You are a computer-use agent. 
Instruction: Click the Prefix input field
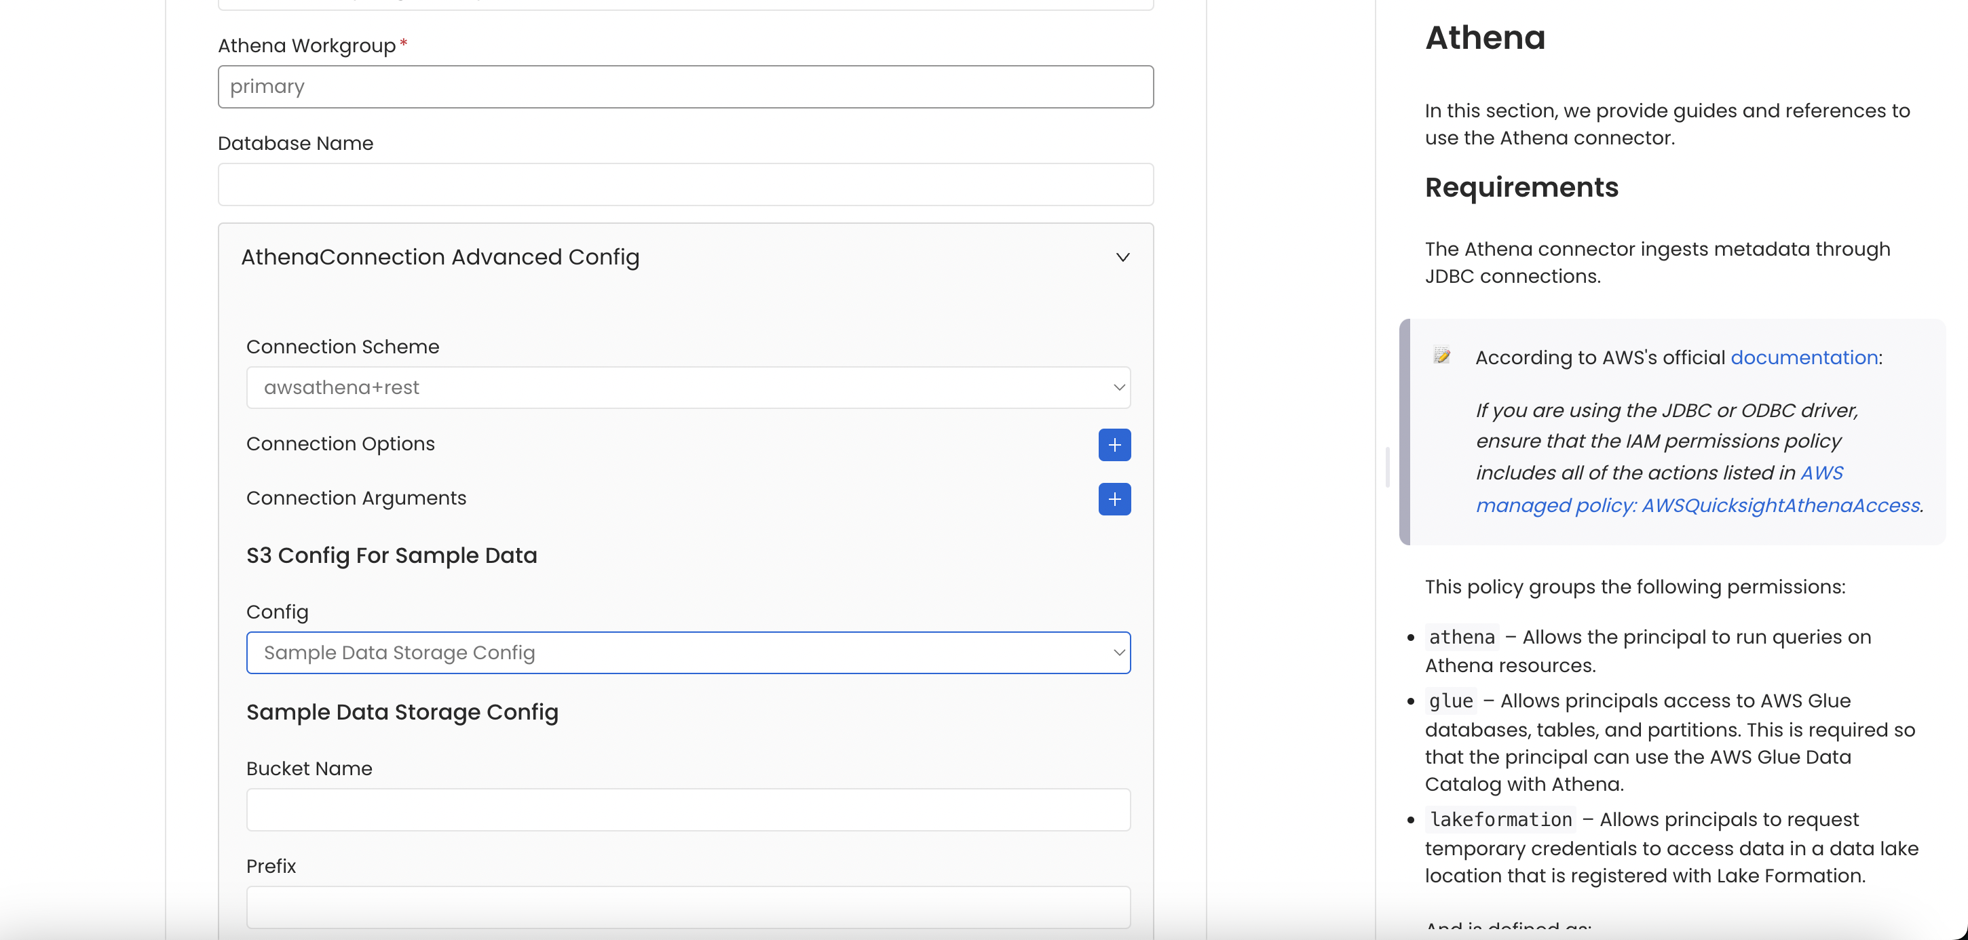point(687,907)
